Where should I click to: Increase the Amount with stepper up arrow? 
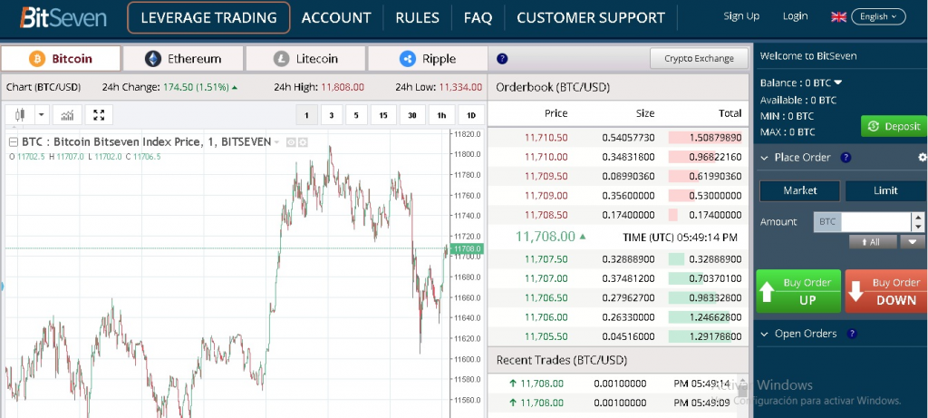point(918,218)
